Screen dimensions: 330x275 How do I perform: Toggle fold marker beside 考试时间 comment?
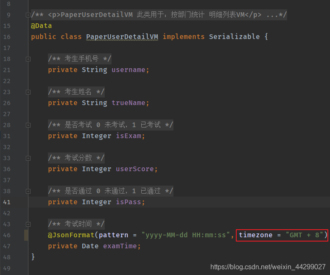click(28, 224)
